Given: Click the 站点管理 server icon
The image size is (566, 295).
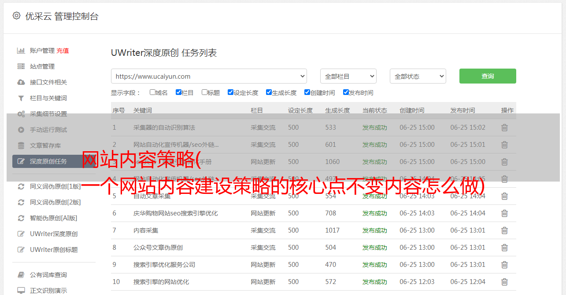Looking at the screenshot, I should [21, 66].
